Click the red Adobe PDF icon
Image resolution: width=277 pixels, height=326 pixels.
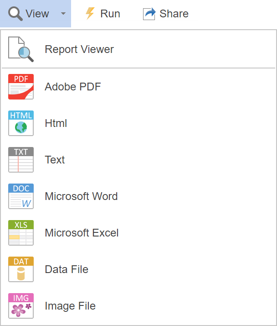coord(21,87)
